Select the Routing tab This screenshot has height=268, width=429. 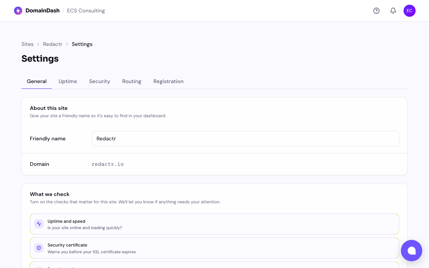click(x=132, y=81)
